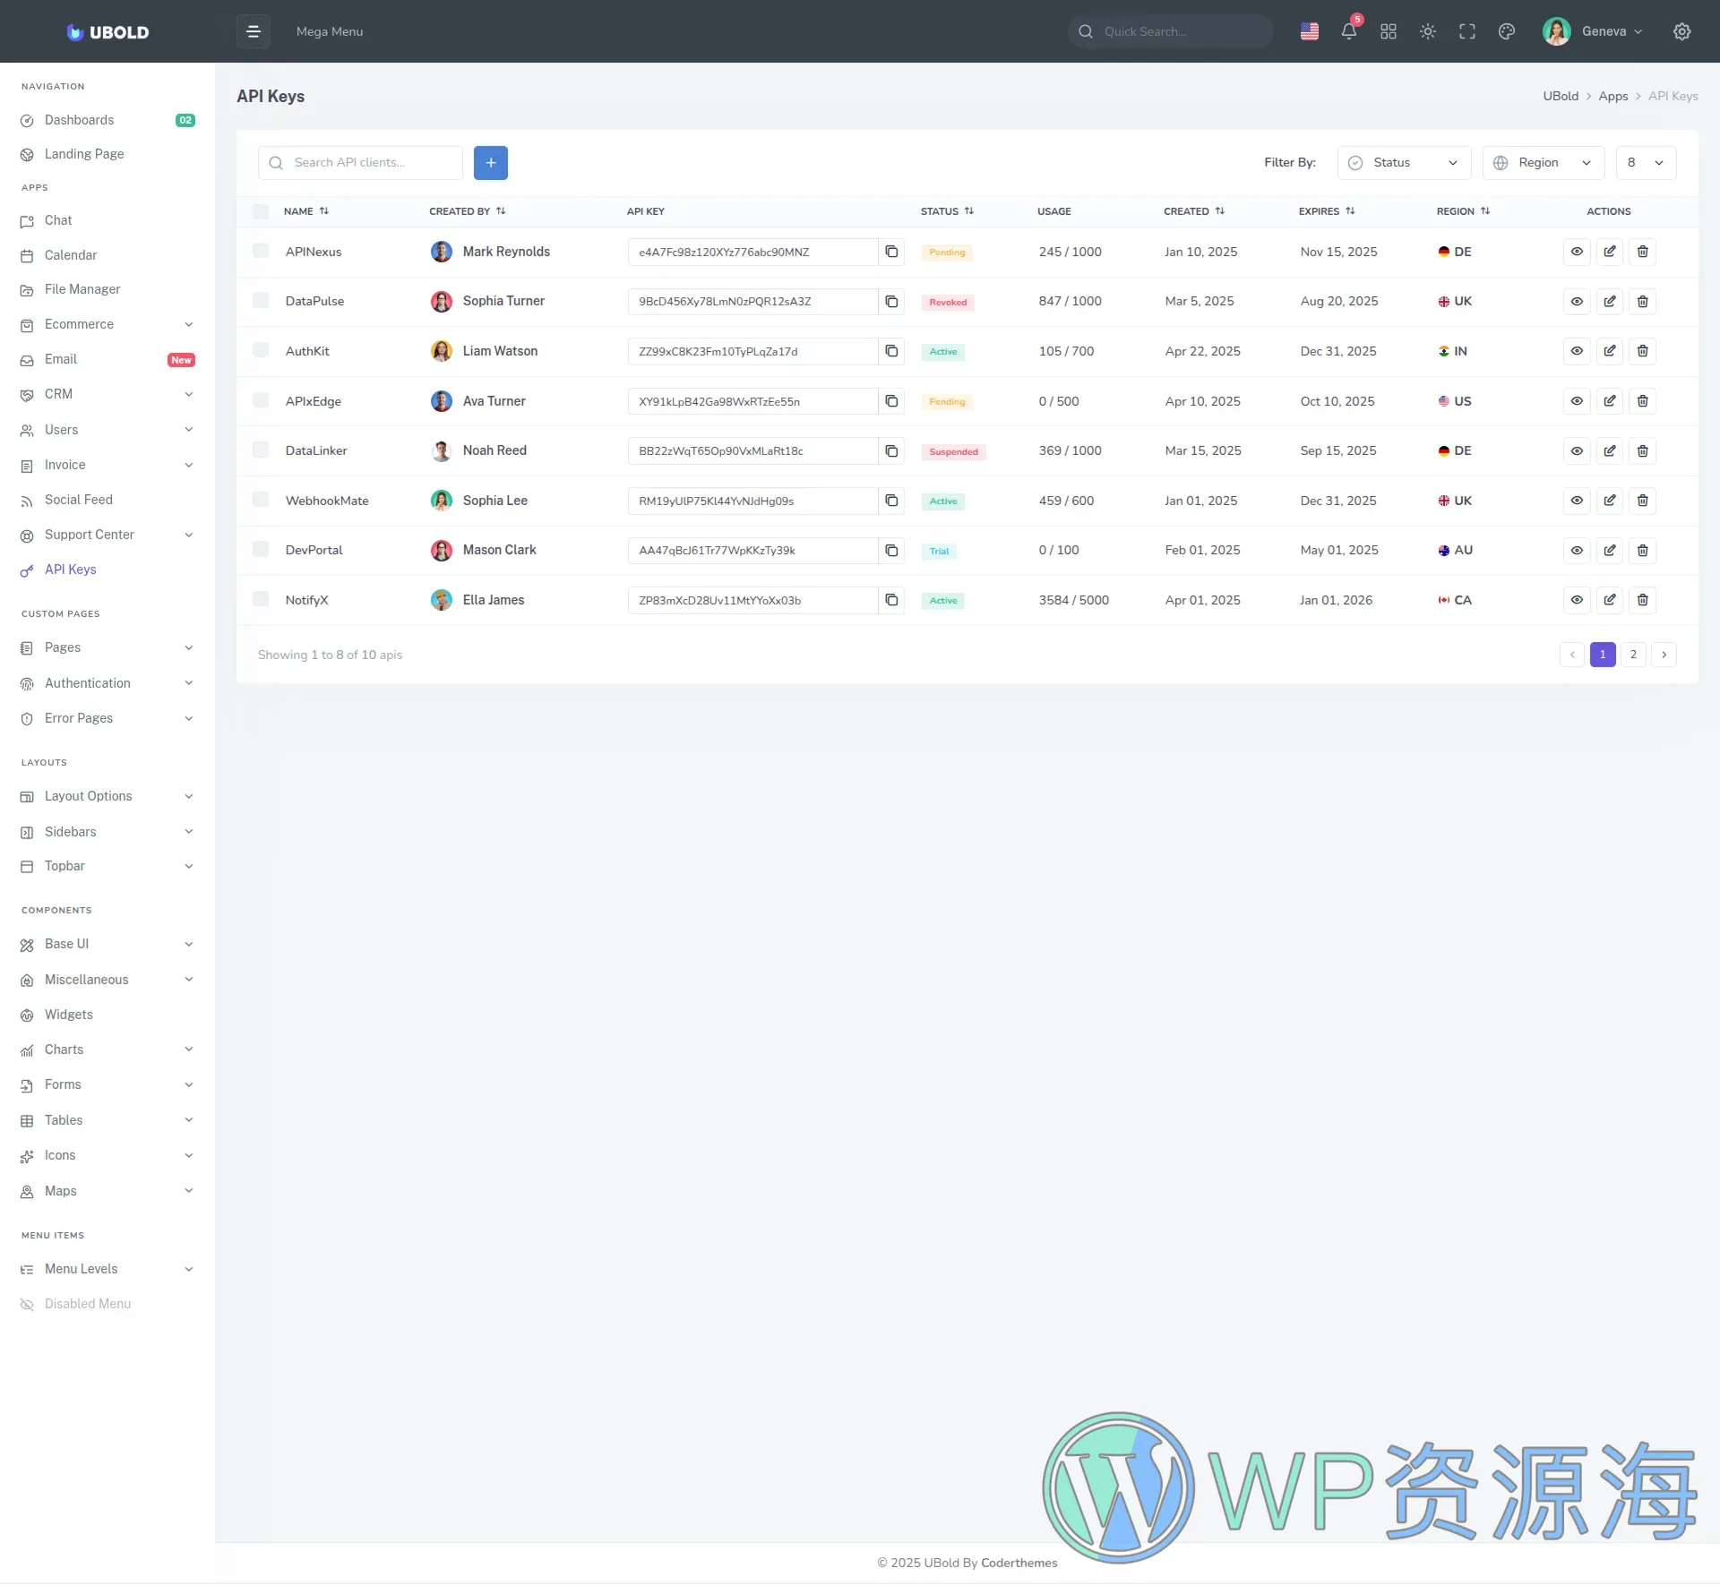Open settings with the gear icon
The height and width of the screenshot is (1585, 1720).
[x=1681, y=31]
